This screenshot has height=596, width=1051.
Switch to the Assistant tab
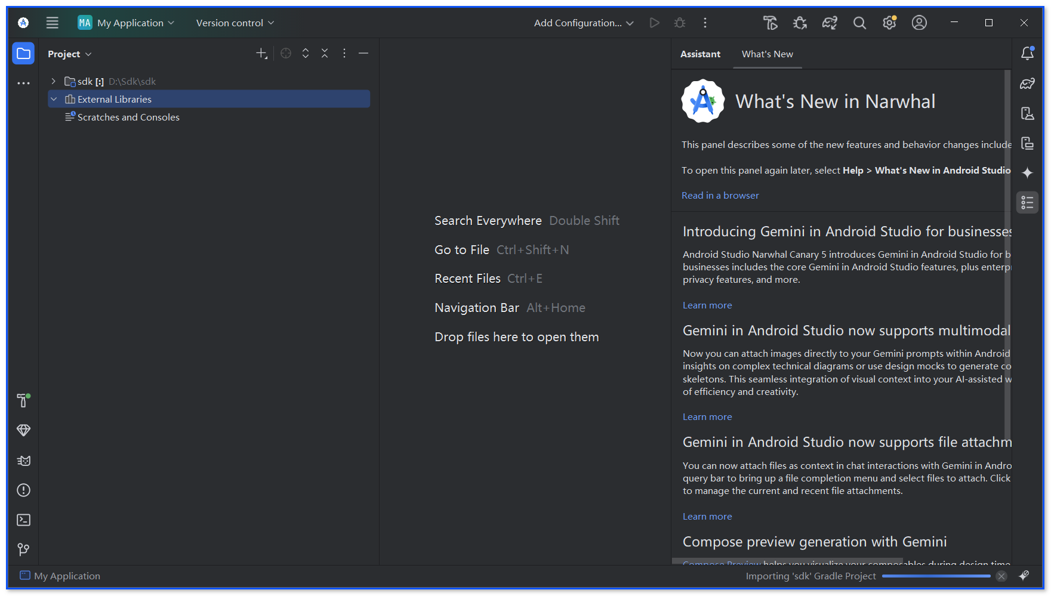coord(700,54)
